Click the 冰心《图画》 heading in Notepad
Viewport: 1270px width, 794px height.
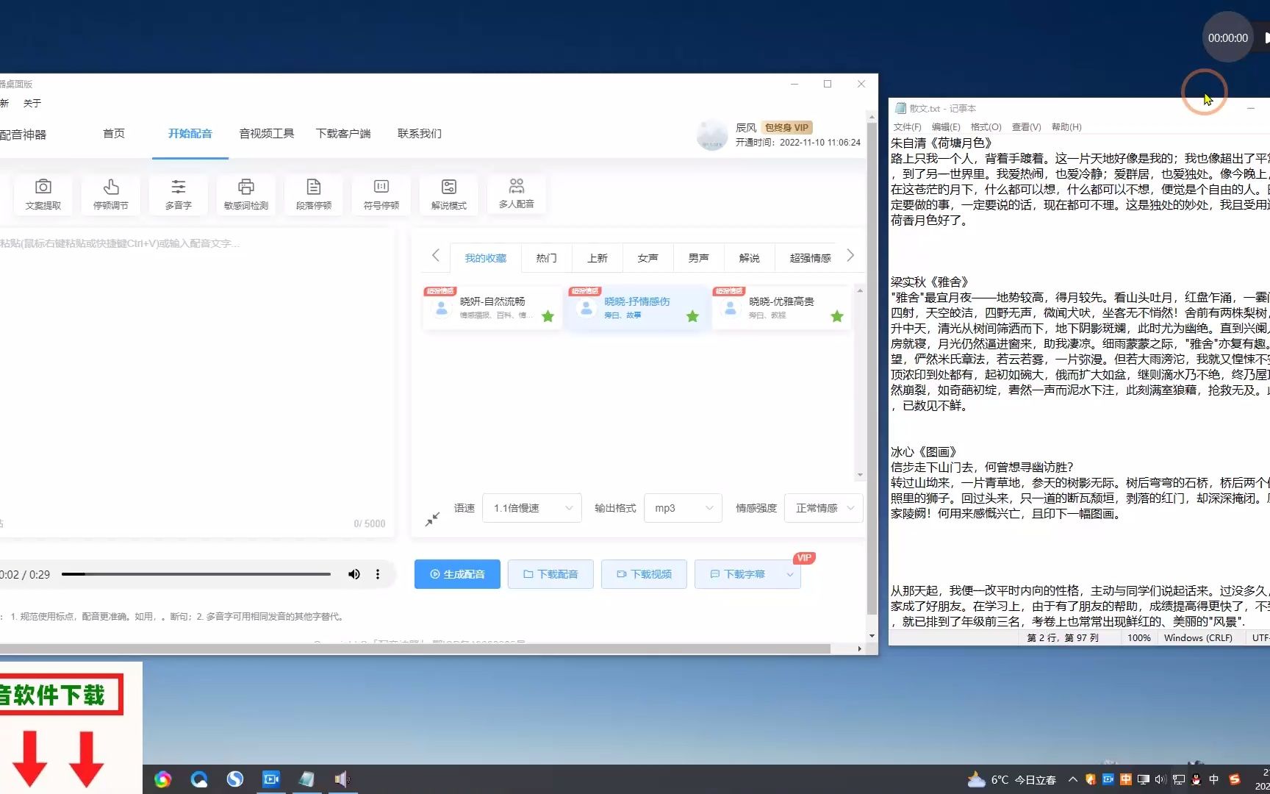924,451
